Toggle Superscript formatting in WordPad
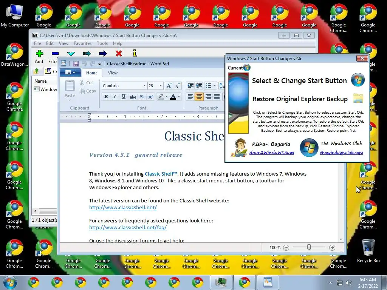This screenshot has width=387, height=290. pyautogui.click(x=150, y=97)
